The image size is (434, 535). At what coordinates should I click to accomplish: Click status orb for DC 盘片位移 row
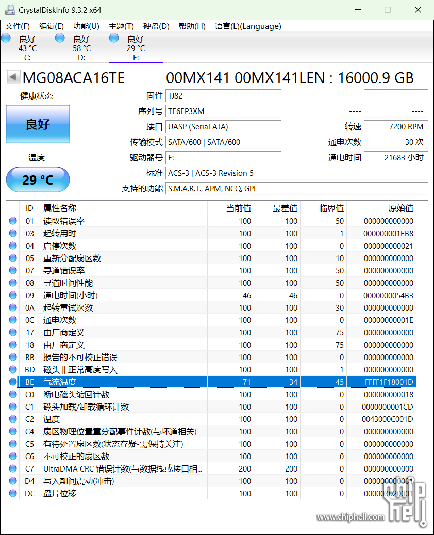click(x=13, y=493)
